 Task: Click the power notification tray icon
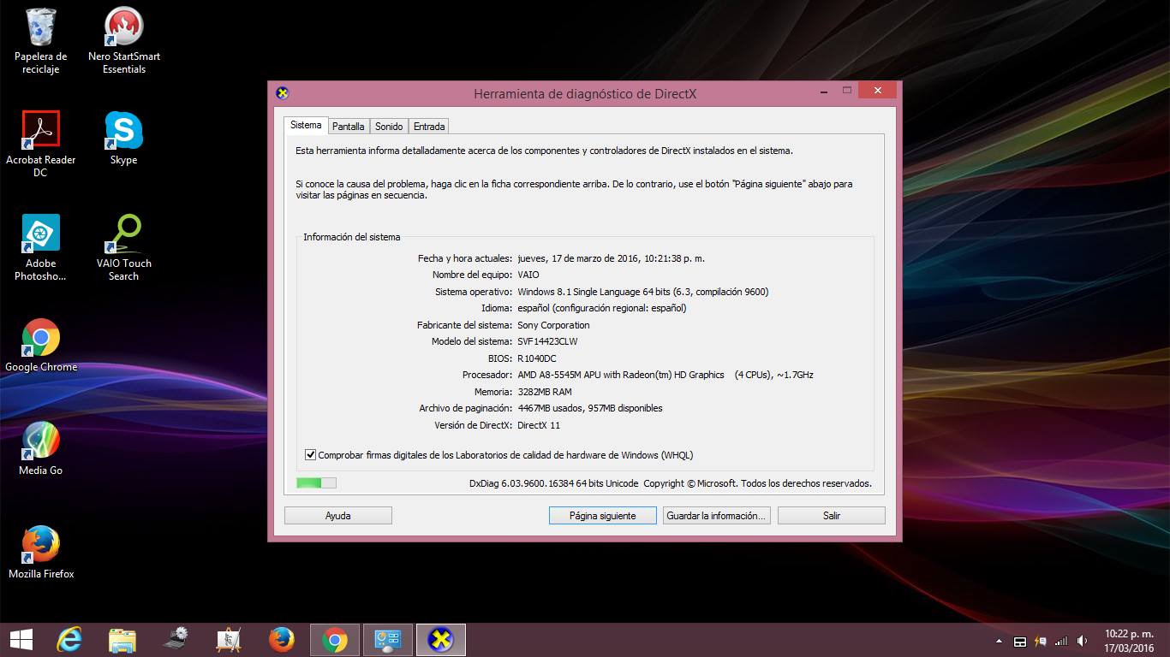pos(1041,642)
